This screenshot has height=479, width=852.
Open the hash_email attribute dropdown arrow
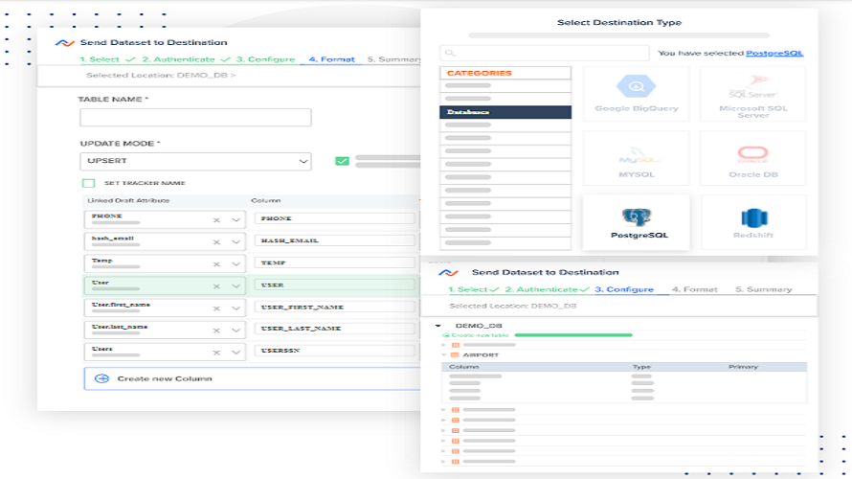tap(235, 242)
